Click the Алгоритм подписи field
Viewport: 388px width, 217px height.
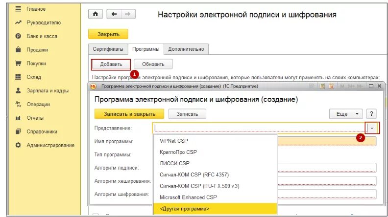(327, 168)
